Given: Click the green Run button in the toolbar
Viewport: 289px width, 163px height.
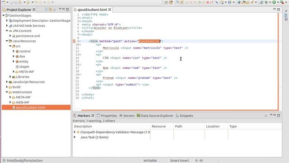Looking at the screenshot, I should click(x=274, y=2).
